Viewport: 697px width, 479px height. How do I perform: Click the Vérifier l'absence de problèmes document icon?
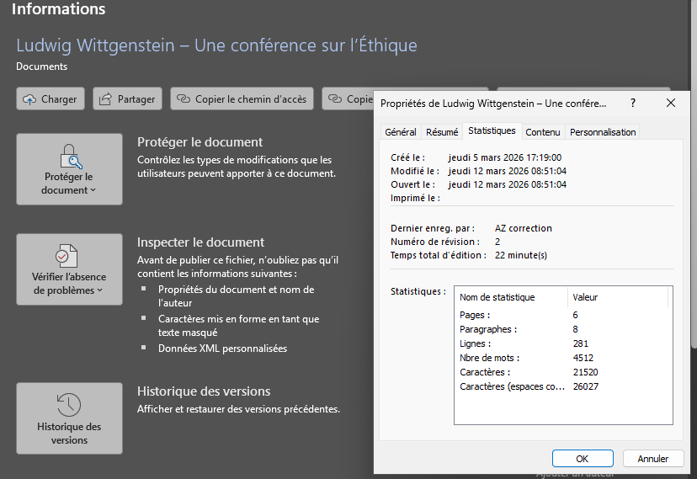click(x=67, y=255)
